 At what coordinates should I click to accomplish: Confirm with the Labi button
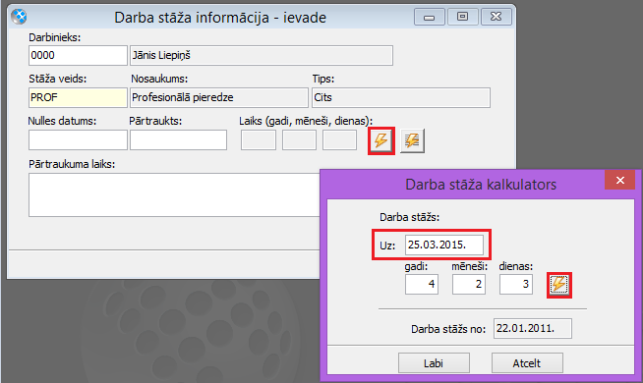click(434, 363)
